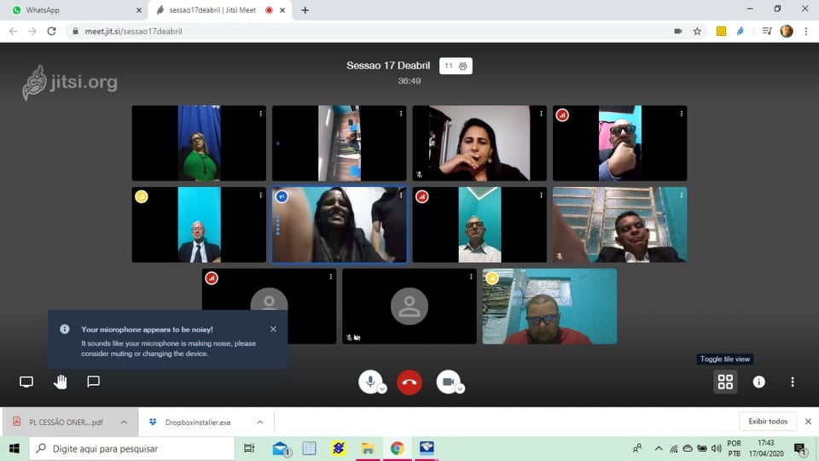This screenshot has width=819, height=461.
Task: Raise your hand in the meeting
Action: [x=60, y=382]
